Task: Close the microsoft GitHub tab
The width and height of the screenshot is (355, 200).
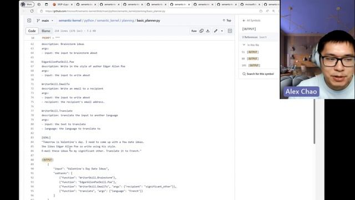Action: click(260, 4)
